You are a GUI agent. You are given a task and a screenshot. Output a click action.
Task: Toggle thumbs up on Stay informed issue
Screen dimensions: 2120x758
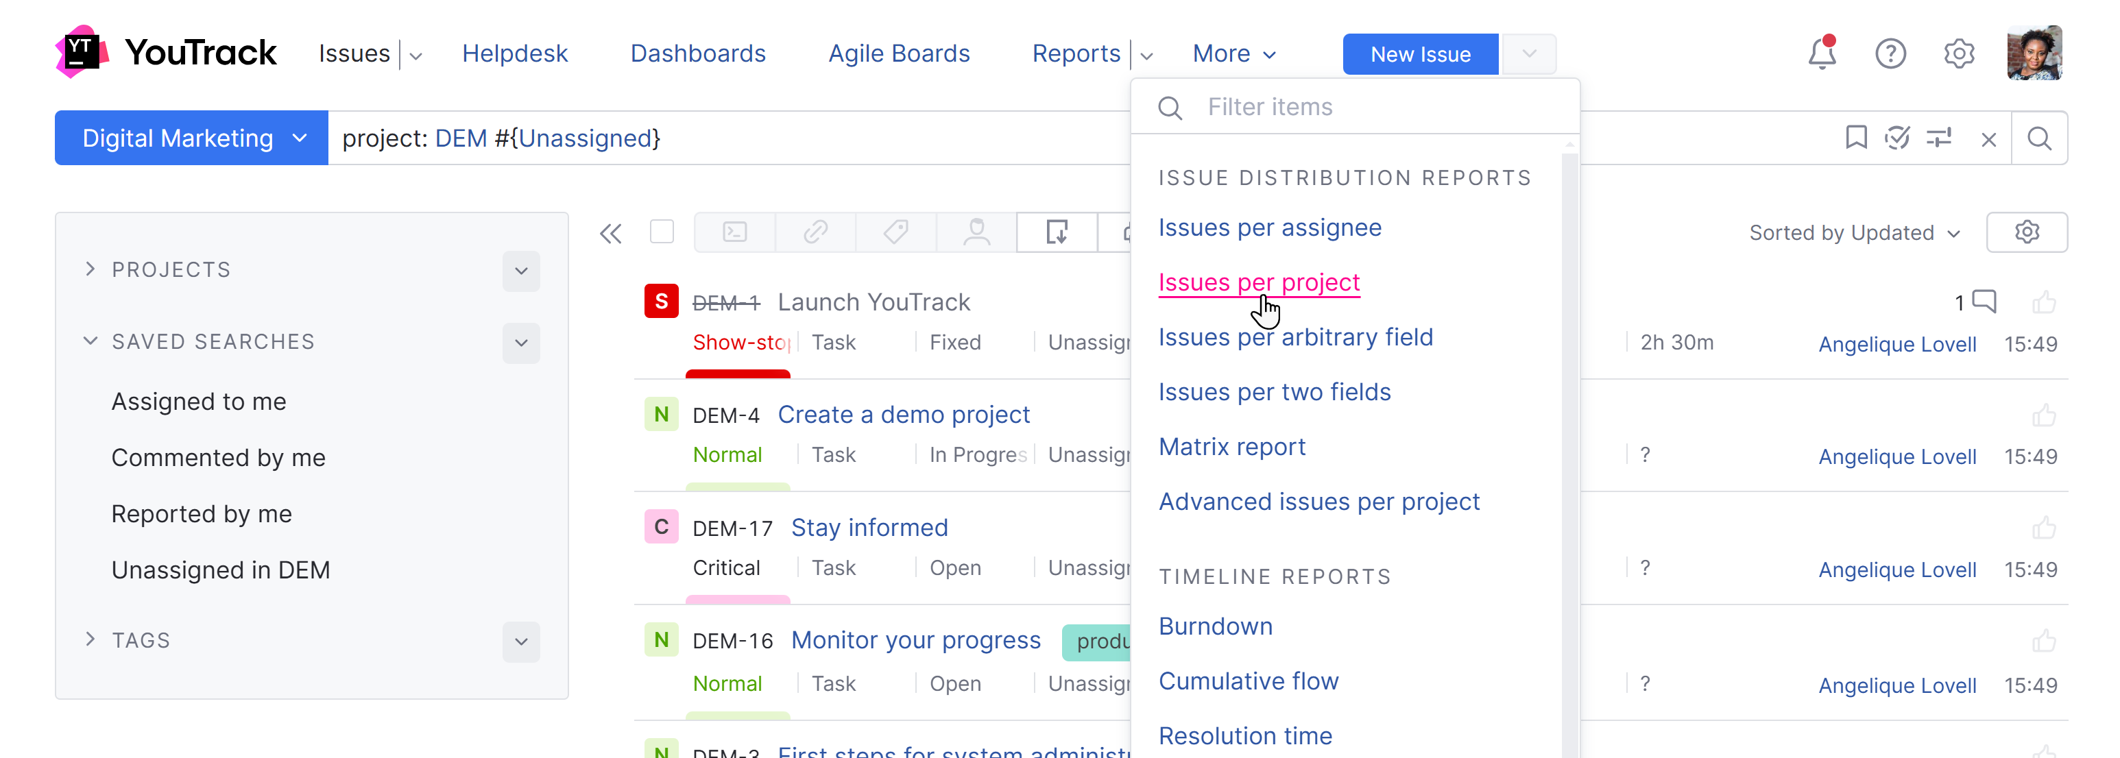click(2043, 528)
